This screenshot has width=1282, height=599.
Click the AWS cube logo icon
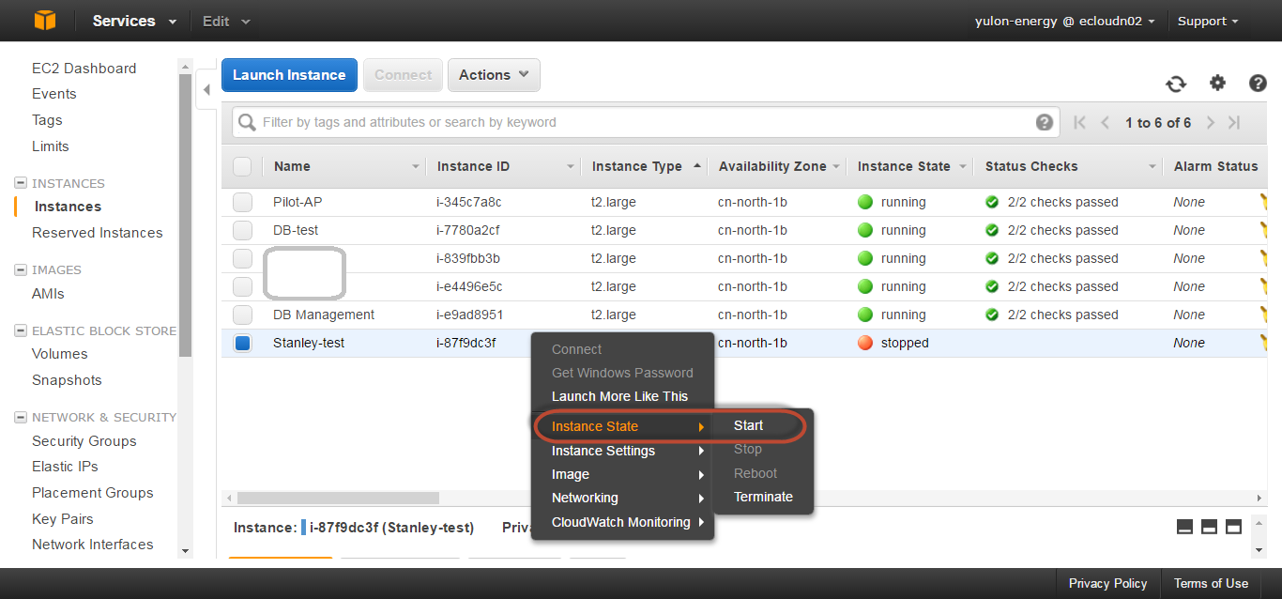tap(44, 21)
